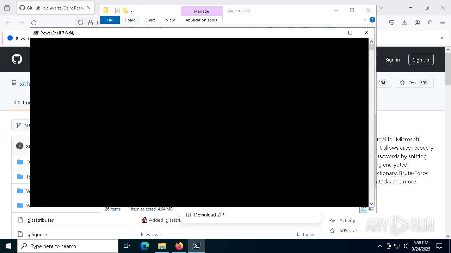This screenshot has width=451, height=253.
Task: Click the Files clean commit message
Action: point(152,234)
